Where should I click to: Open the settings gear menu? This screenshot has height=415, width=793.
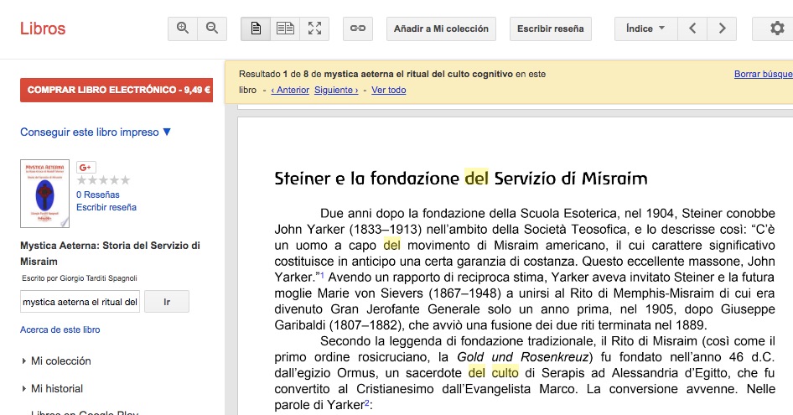click(x=776, y=29)
